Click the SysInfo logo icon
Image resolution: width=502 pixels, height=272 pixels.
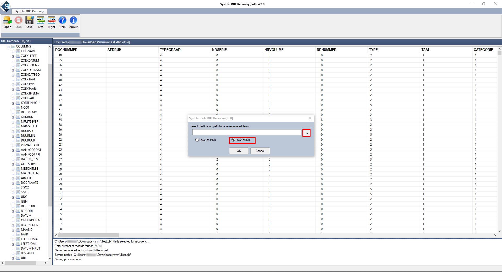6,6
